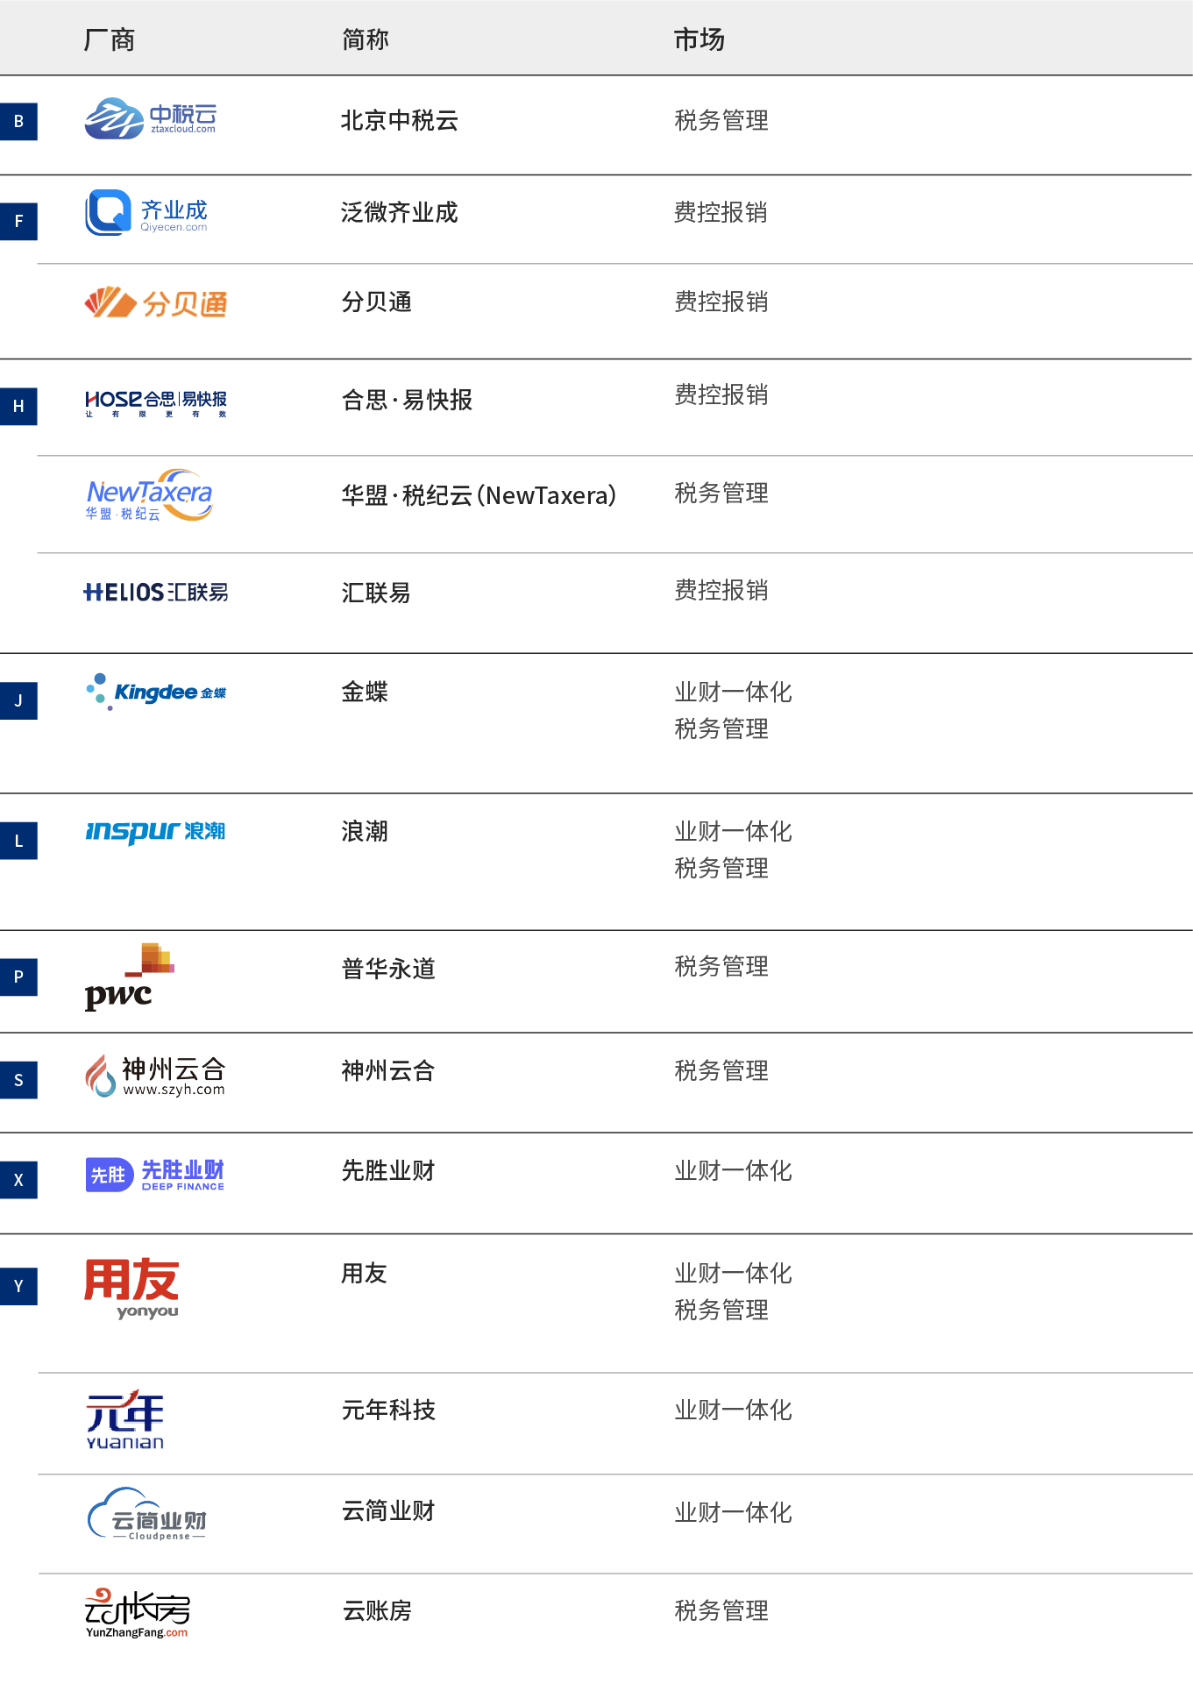This screenshot has width=1193, height=1684.
Task: Click the pwc logo
Action: pos(128,977)
